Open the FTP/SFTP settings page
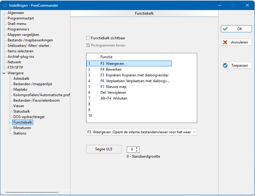This screenshot has width=255, height=196. [x=15, y=68]
